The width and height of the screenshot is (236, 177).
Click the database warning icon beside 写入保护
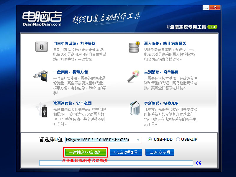click(134, 47)
